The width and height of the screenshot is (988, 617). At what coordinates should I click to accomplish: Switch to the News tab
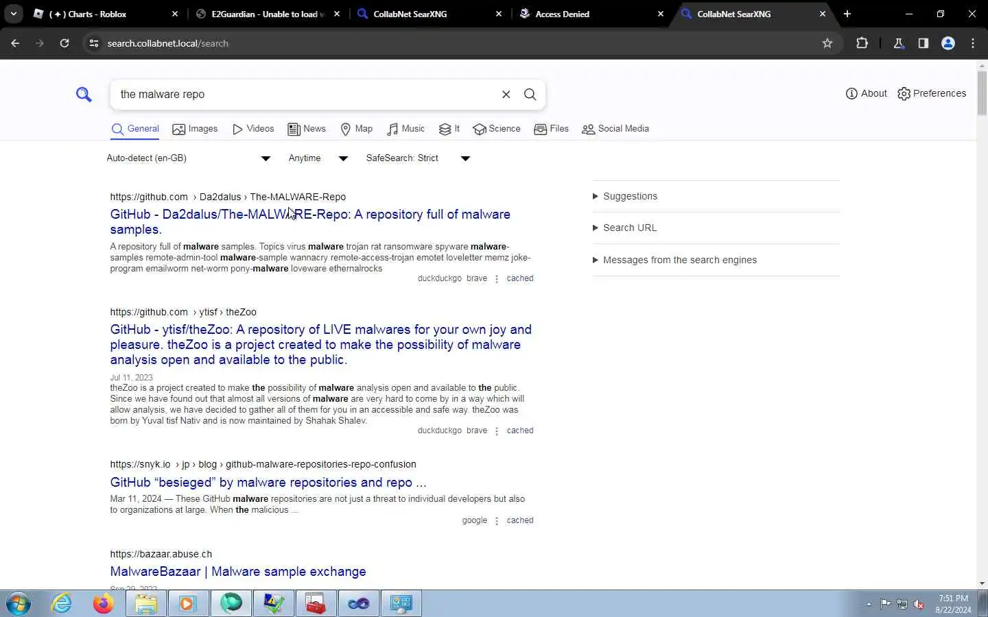click(x=307, y=129)
